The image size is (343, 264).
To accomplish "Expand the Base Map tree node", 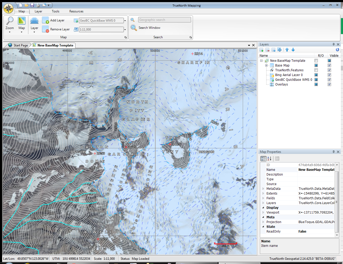I will [266, 65].
